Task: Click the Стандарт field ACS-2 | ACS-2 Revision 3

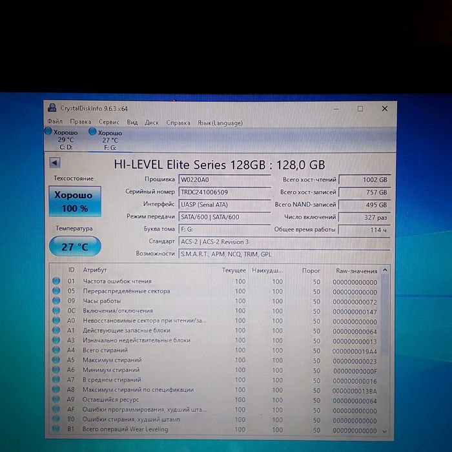Action: coord(284,242)
